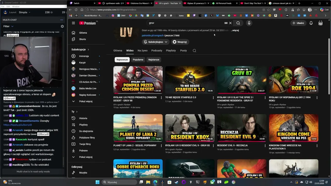This screenshot has height=186, width=331.
Task: Play Gruv 87 Slay the Spire video thumbnail
Action: click(x=242, y=80)
